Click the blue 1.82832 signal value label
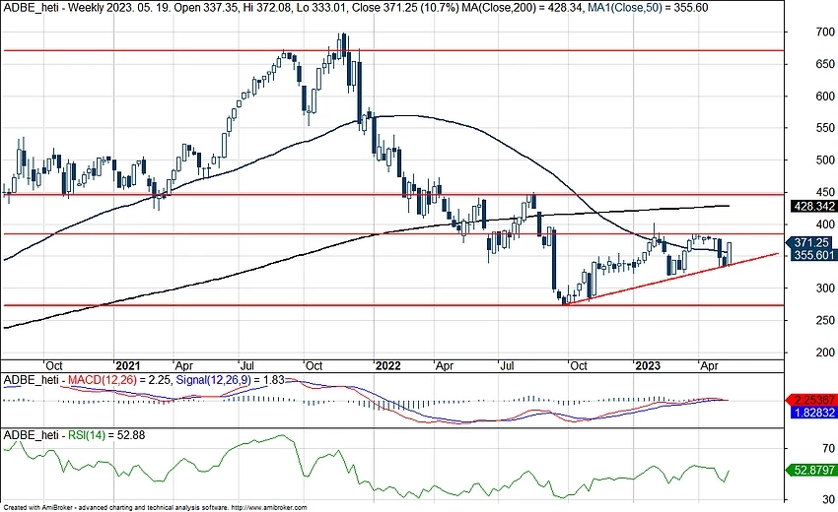Image resolution: width=838 pixels, height=512 pixels. click(x=814, y=412)
